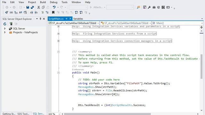
Task: Open the Find in Files icon
Action: click(x=138, y=7)
